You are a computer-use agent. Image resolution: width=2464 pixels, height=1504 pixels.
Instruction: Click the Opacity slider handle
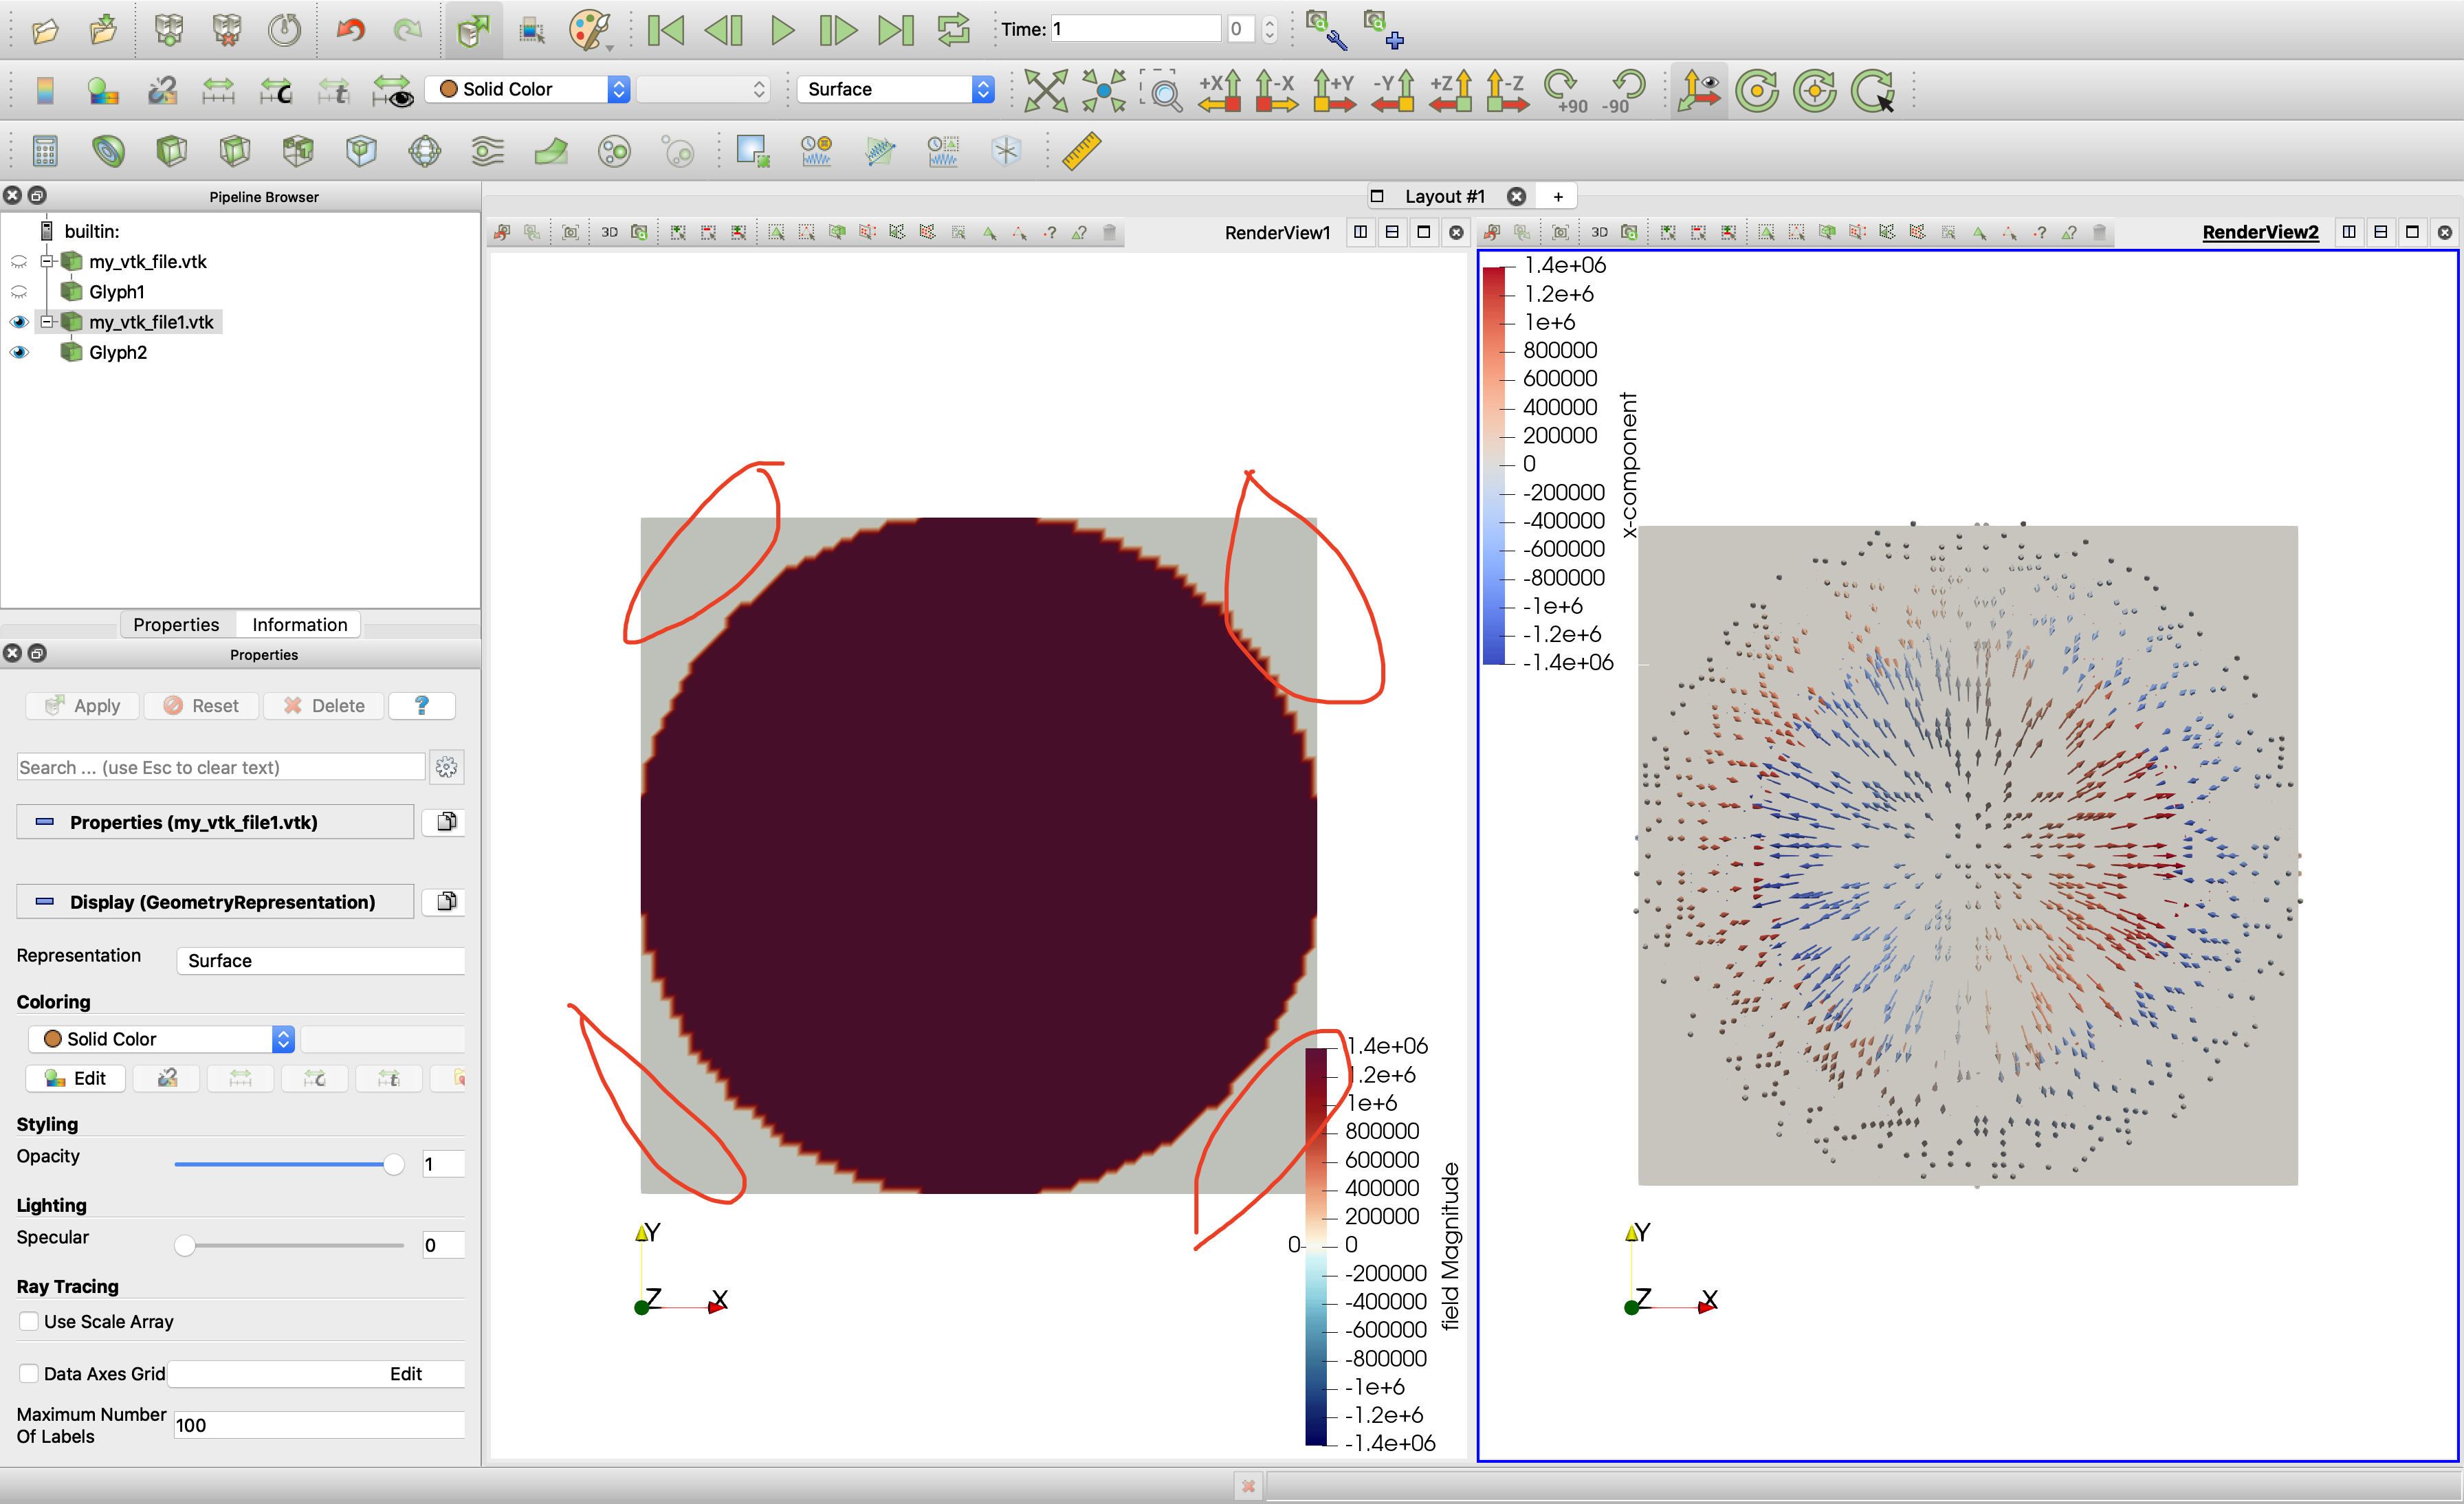[x=393, y=1164]
